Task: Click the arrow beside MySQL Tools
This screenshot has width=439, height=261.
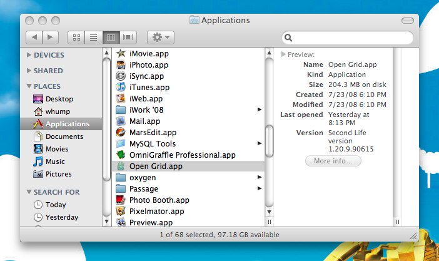Action: 260,143
